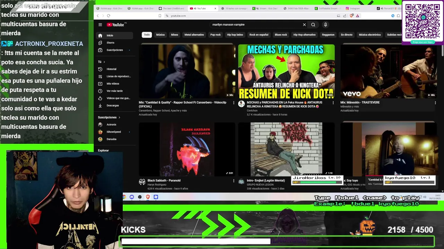Open the more options menu for Måneskin - TRASTEVERE mix
The height and width of the screenshot is (249, 444).
pos(435,103)
